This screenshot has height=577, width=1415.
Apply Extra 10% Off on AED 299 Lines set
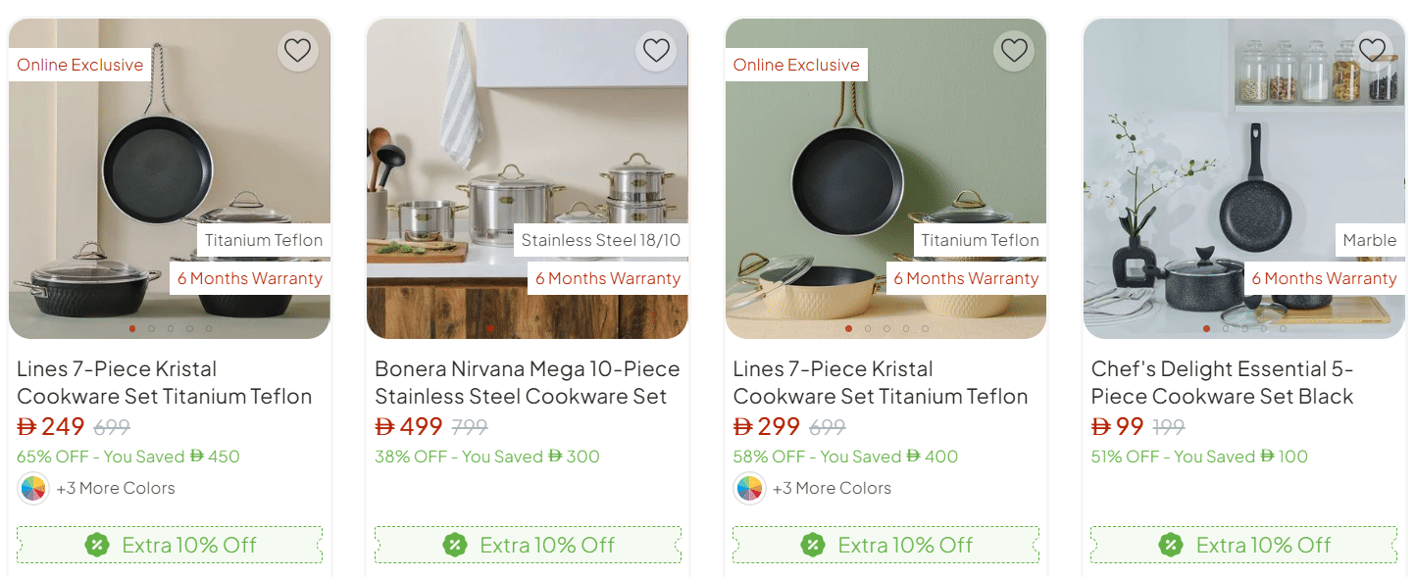click(x=885, y=545)
